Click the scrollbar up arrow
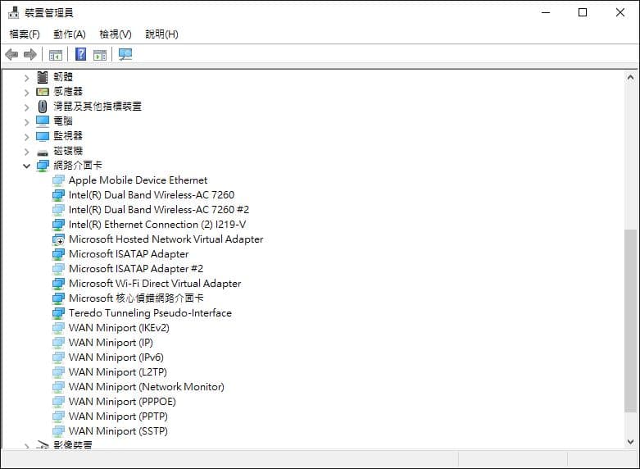The height and width of the screenshot is (469, 640). pos(631,77)
